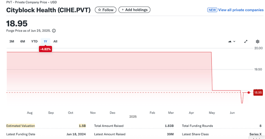
Task: Show the All time range
Action: (55, 41)
